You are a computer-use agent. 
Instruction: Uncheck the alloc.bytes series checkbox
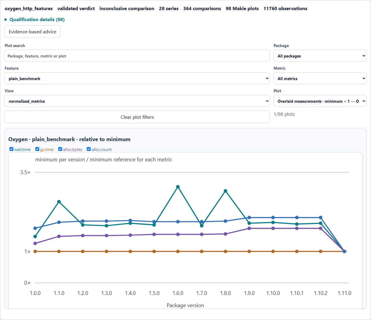60,149
